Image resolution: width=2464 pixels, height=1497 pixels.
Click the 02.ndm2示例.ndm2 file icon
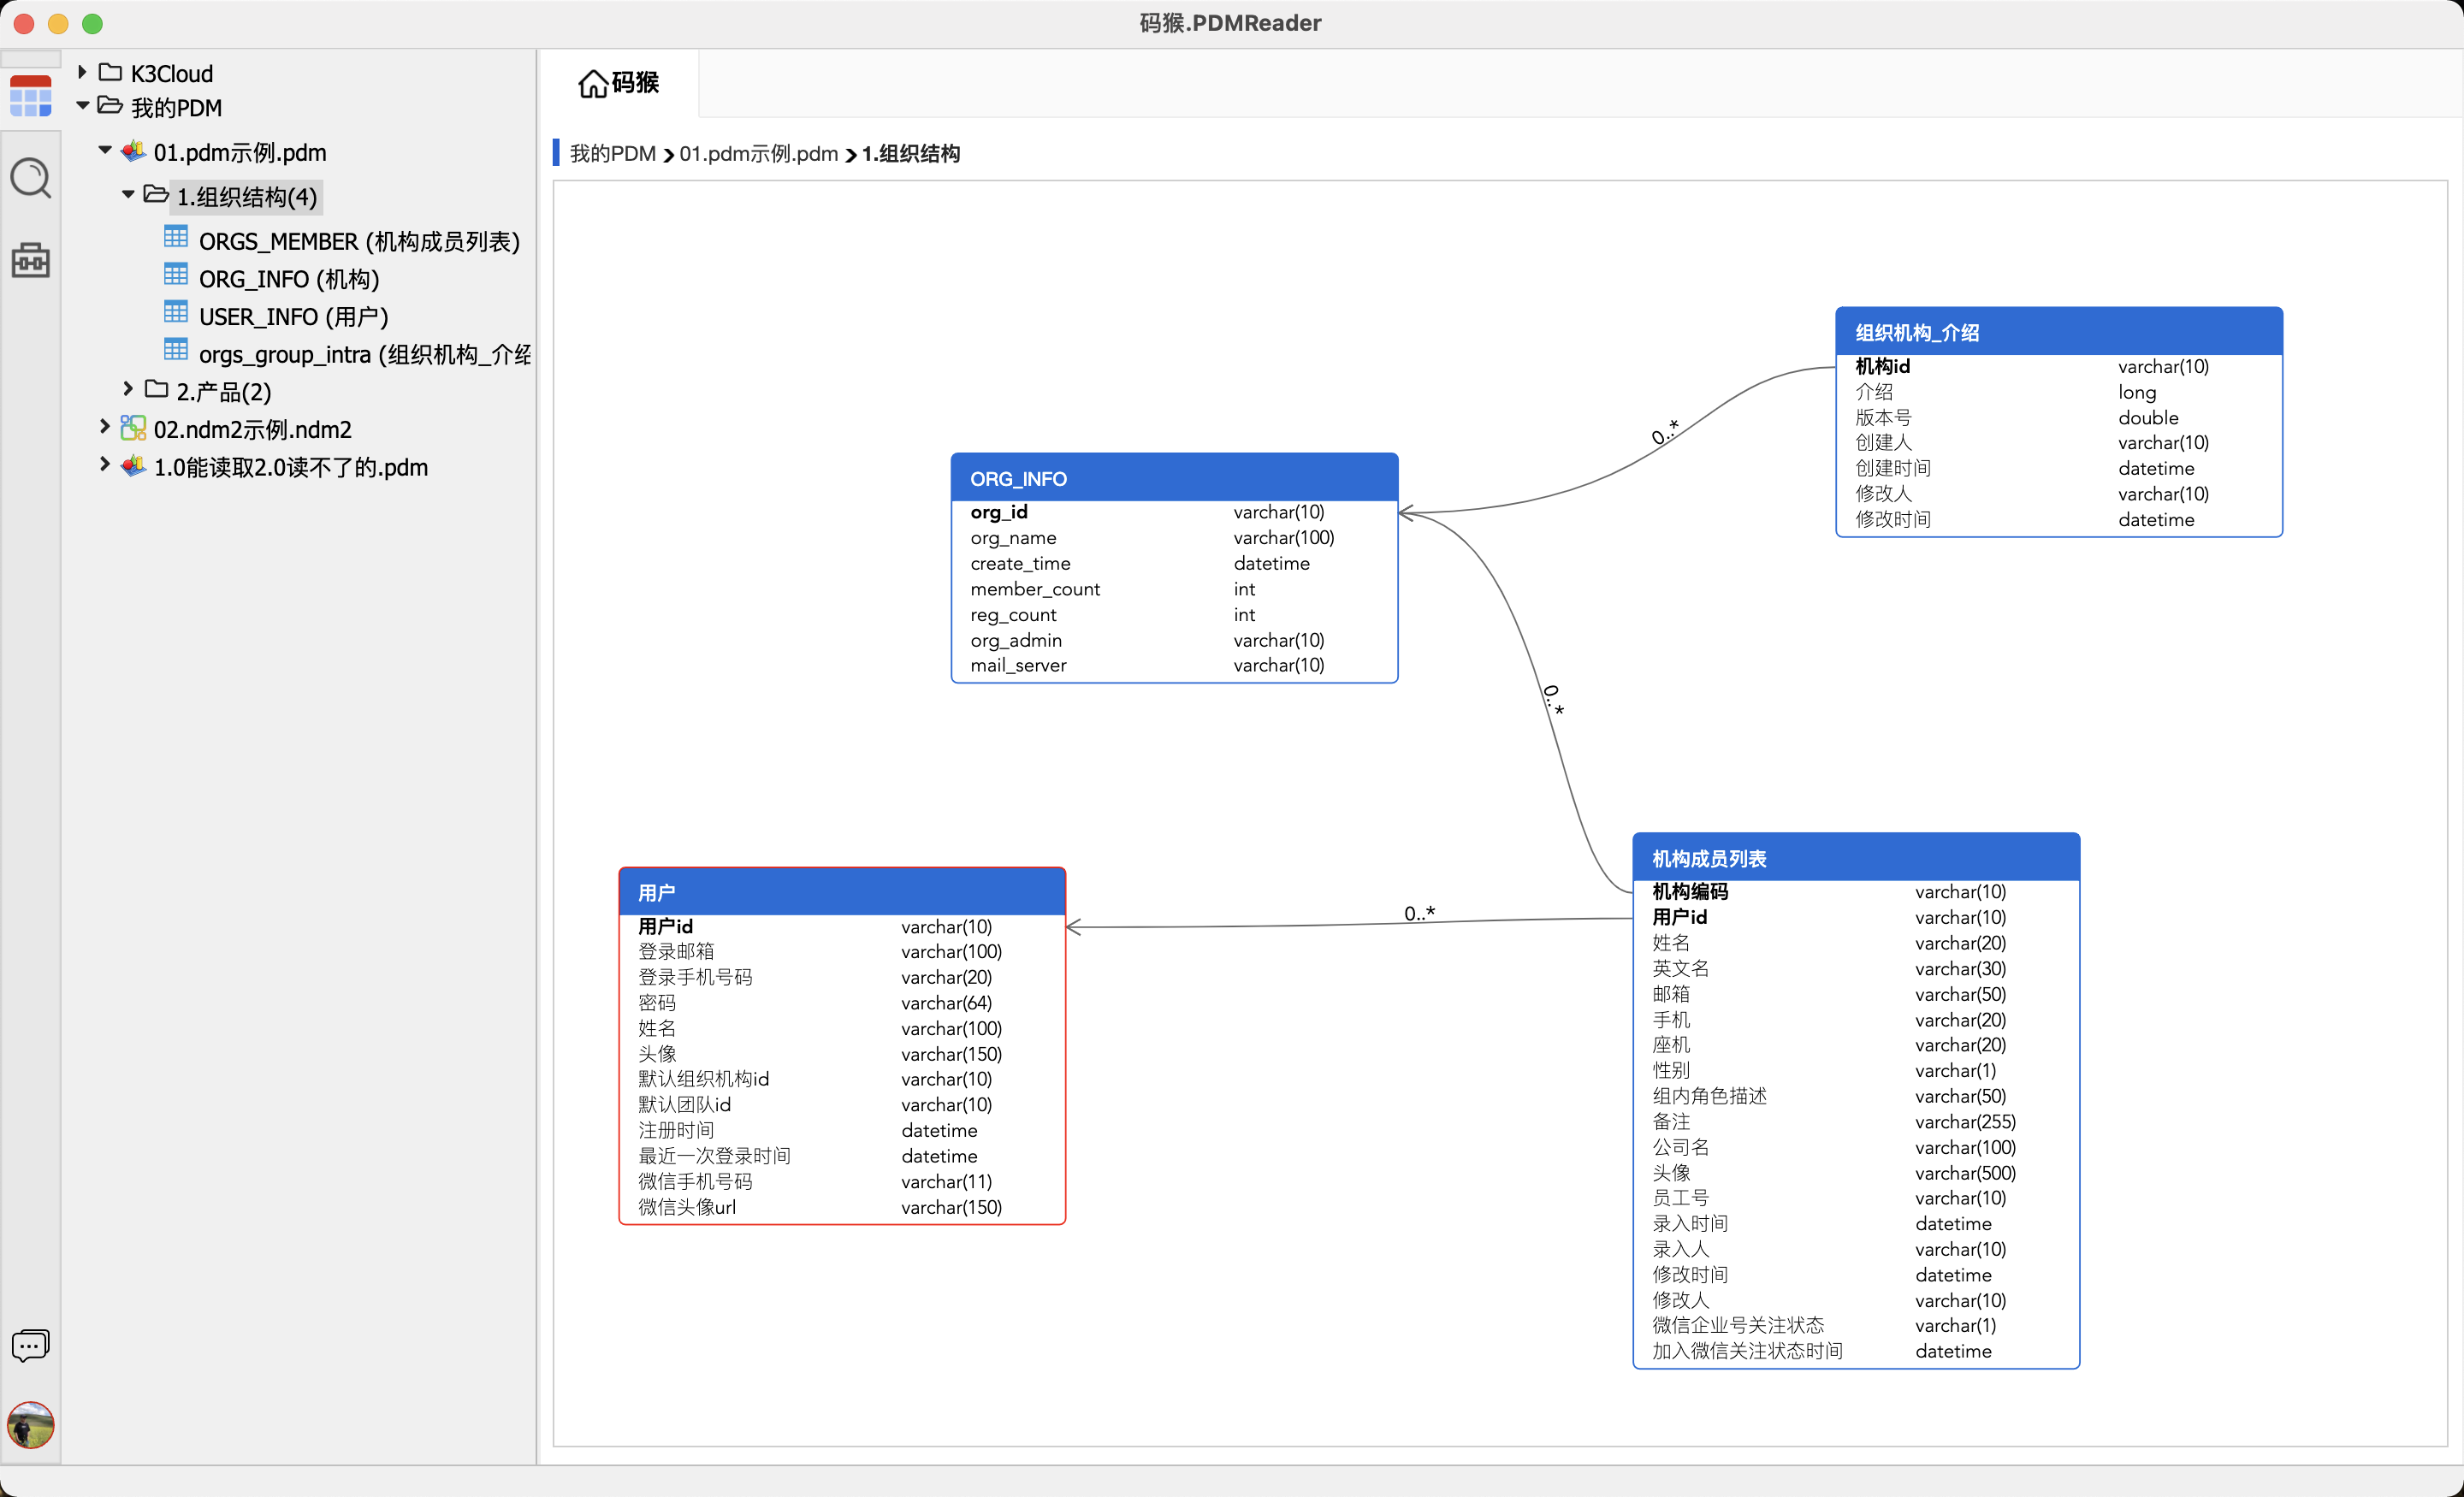coord(133,429)
